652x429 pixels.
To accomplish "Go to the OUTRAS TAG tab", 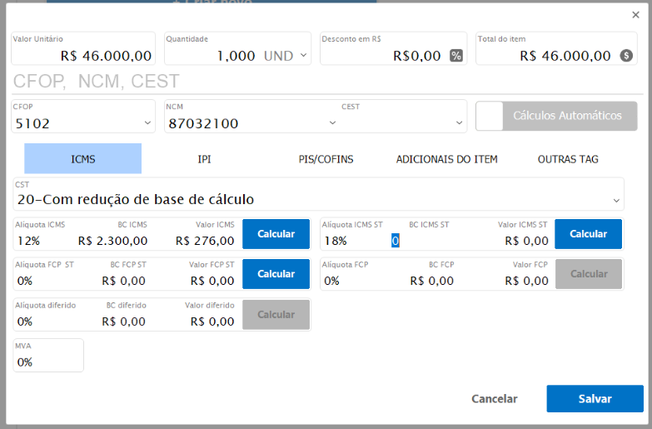I will point(568,159).
